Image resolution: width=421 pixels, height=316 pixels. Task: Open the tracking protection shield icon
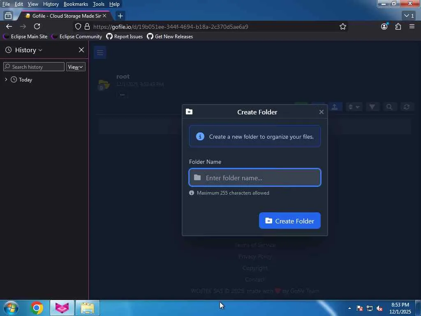coord(78,27)
